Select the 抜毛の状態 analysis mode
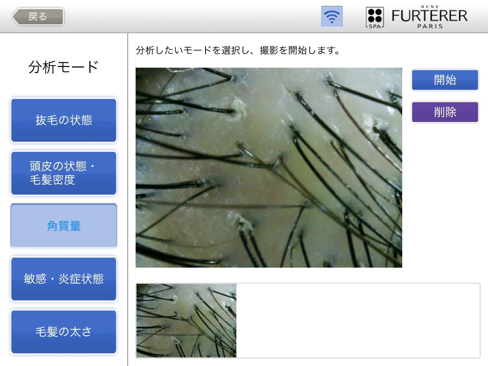Image resolution: width=488 pixels, height=366 pixels. tap(64, 120)
